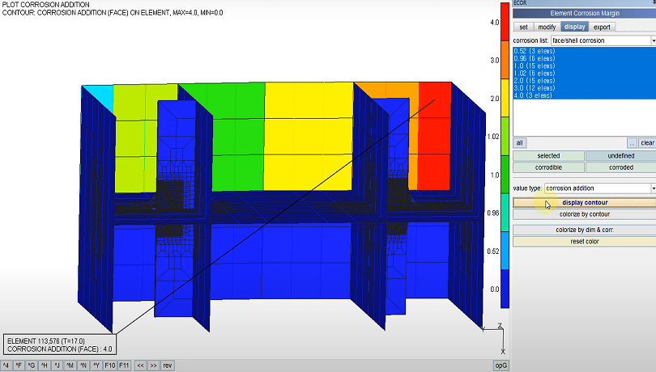This screenshot has width=656, height=372.
Task: Go to next view with >> button
Action: coord(154,366)
